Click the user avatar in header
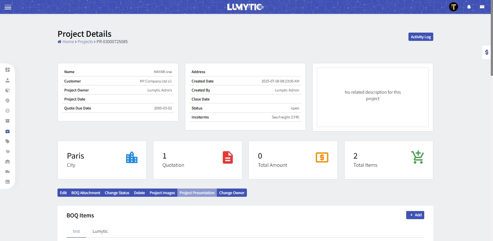Viewport: 493px width, 241px height. 454,7
